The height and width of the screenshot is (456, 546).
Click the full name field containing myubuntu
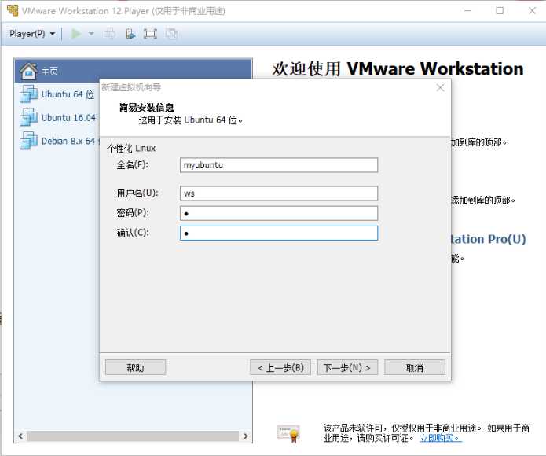pos(279,165)
